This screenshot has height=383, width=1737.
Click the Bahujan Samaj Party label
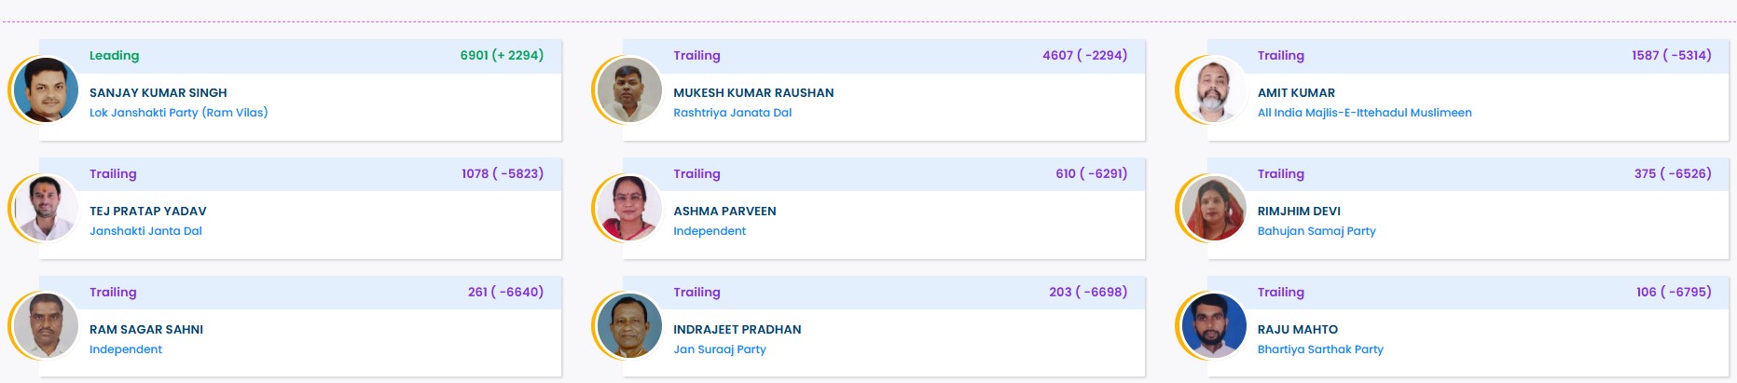click(x=1316, y=231)
